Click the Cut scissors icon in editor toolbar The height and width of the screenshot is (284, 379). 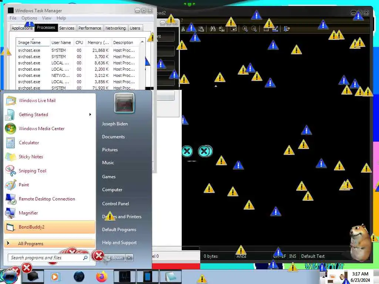click(x=183, y=29)
